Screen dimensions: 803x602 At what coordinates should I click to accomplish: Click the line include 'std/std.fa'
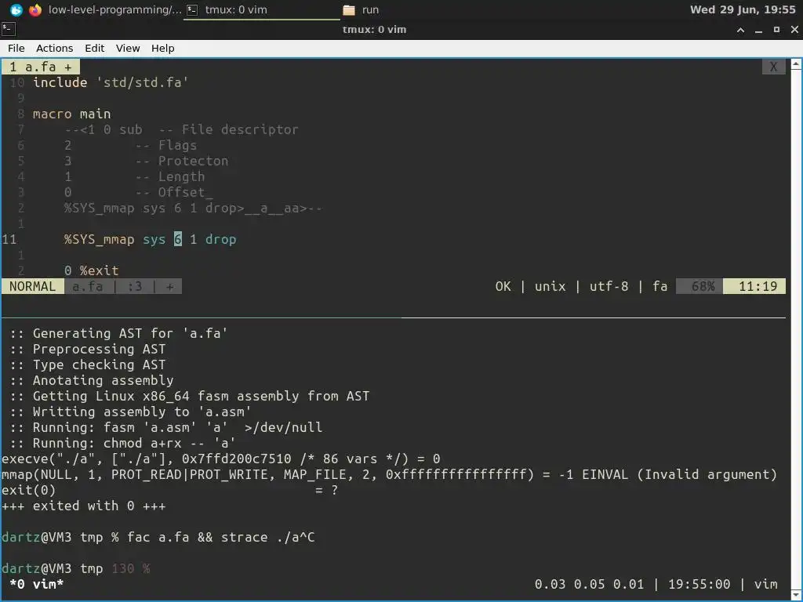[111, 82]
